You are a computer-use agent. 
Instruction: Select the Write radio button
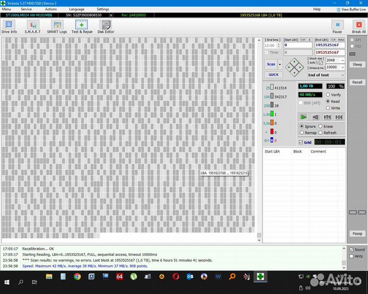pos(328,108)
